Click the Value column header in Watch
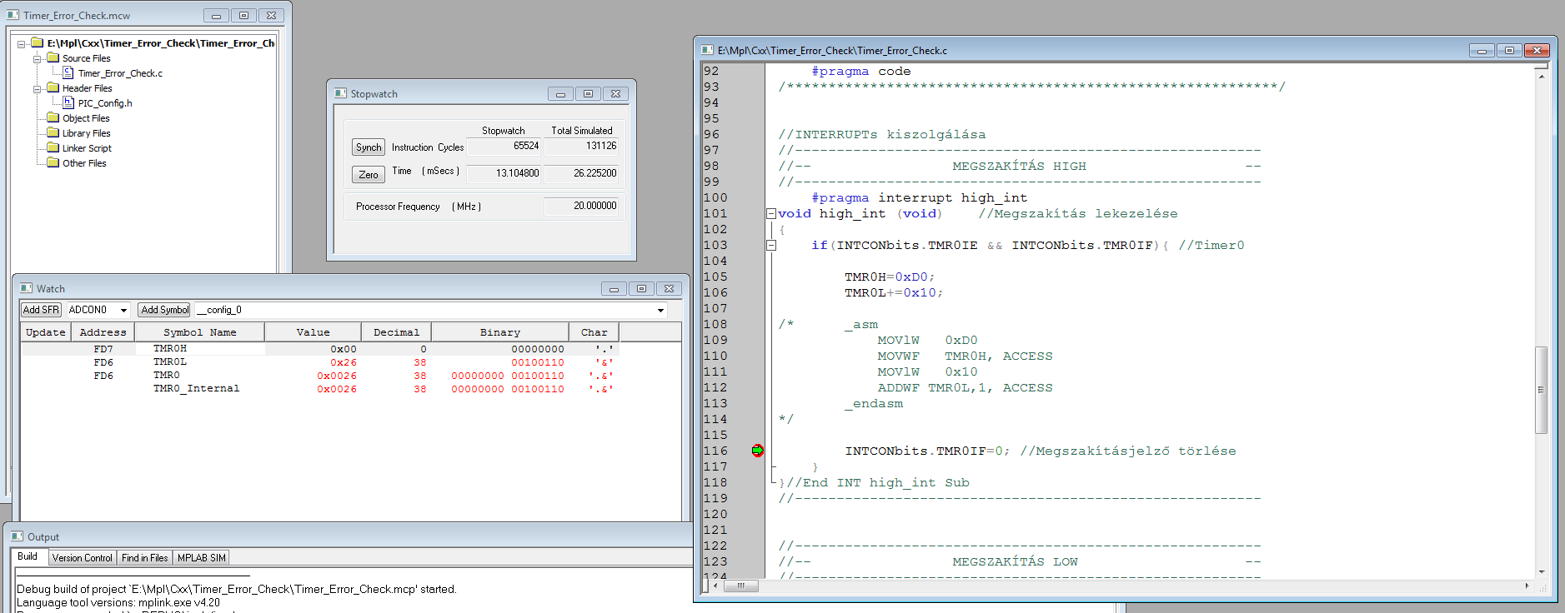Image resolution: width=1565 pixels, height=613 pixels. pyautogui.click(x=313, y=332)
